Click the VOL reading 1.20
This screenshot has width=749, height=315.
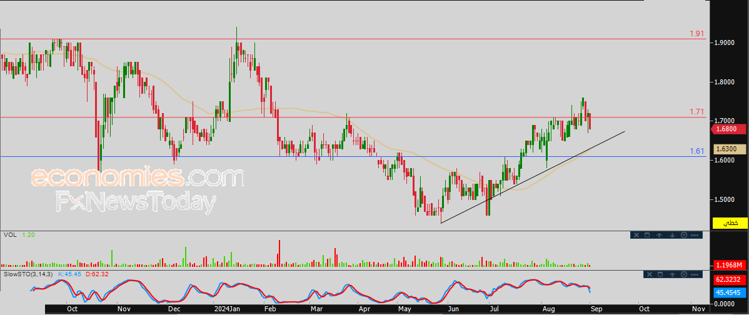28,235
